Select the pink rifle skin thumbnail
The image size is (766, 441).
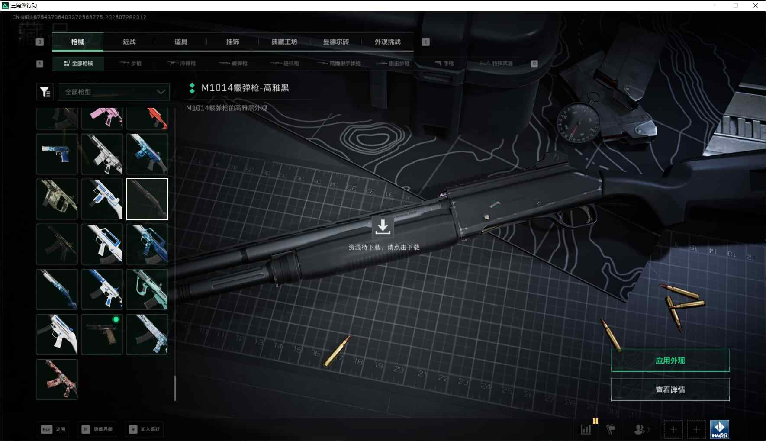pyautogui.click(x=102, y=118)
